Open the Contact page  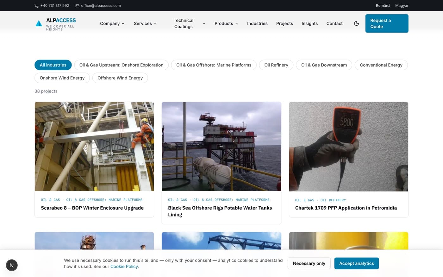click(x=334, y=23)
